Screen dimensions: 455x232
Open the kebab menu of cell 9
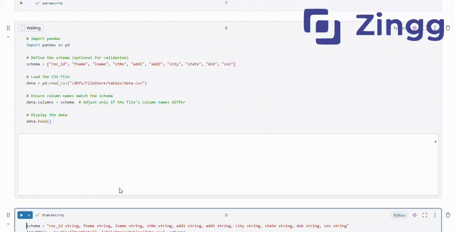[435, 215]
